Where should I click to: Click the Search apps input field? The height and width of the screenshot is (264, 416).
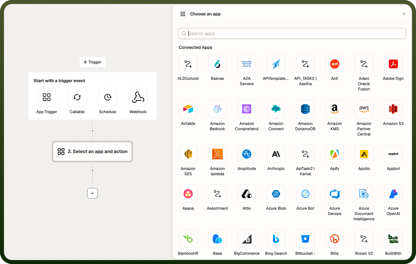click(x=292, y=33)
